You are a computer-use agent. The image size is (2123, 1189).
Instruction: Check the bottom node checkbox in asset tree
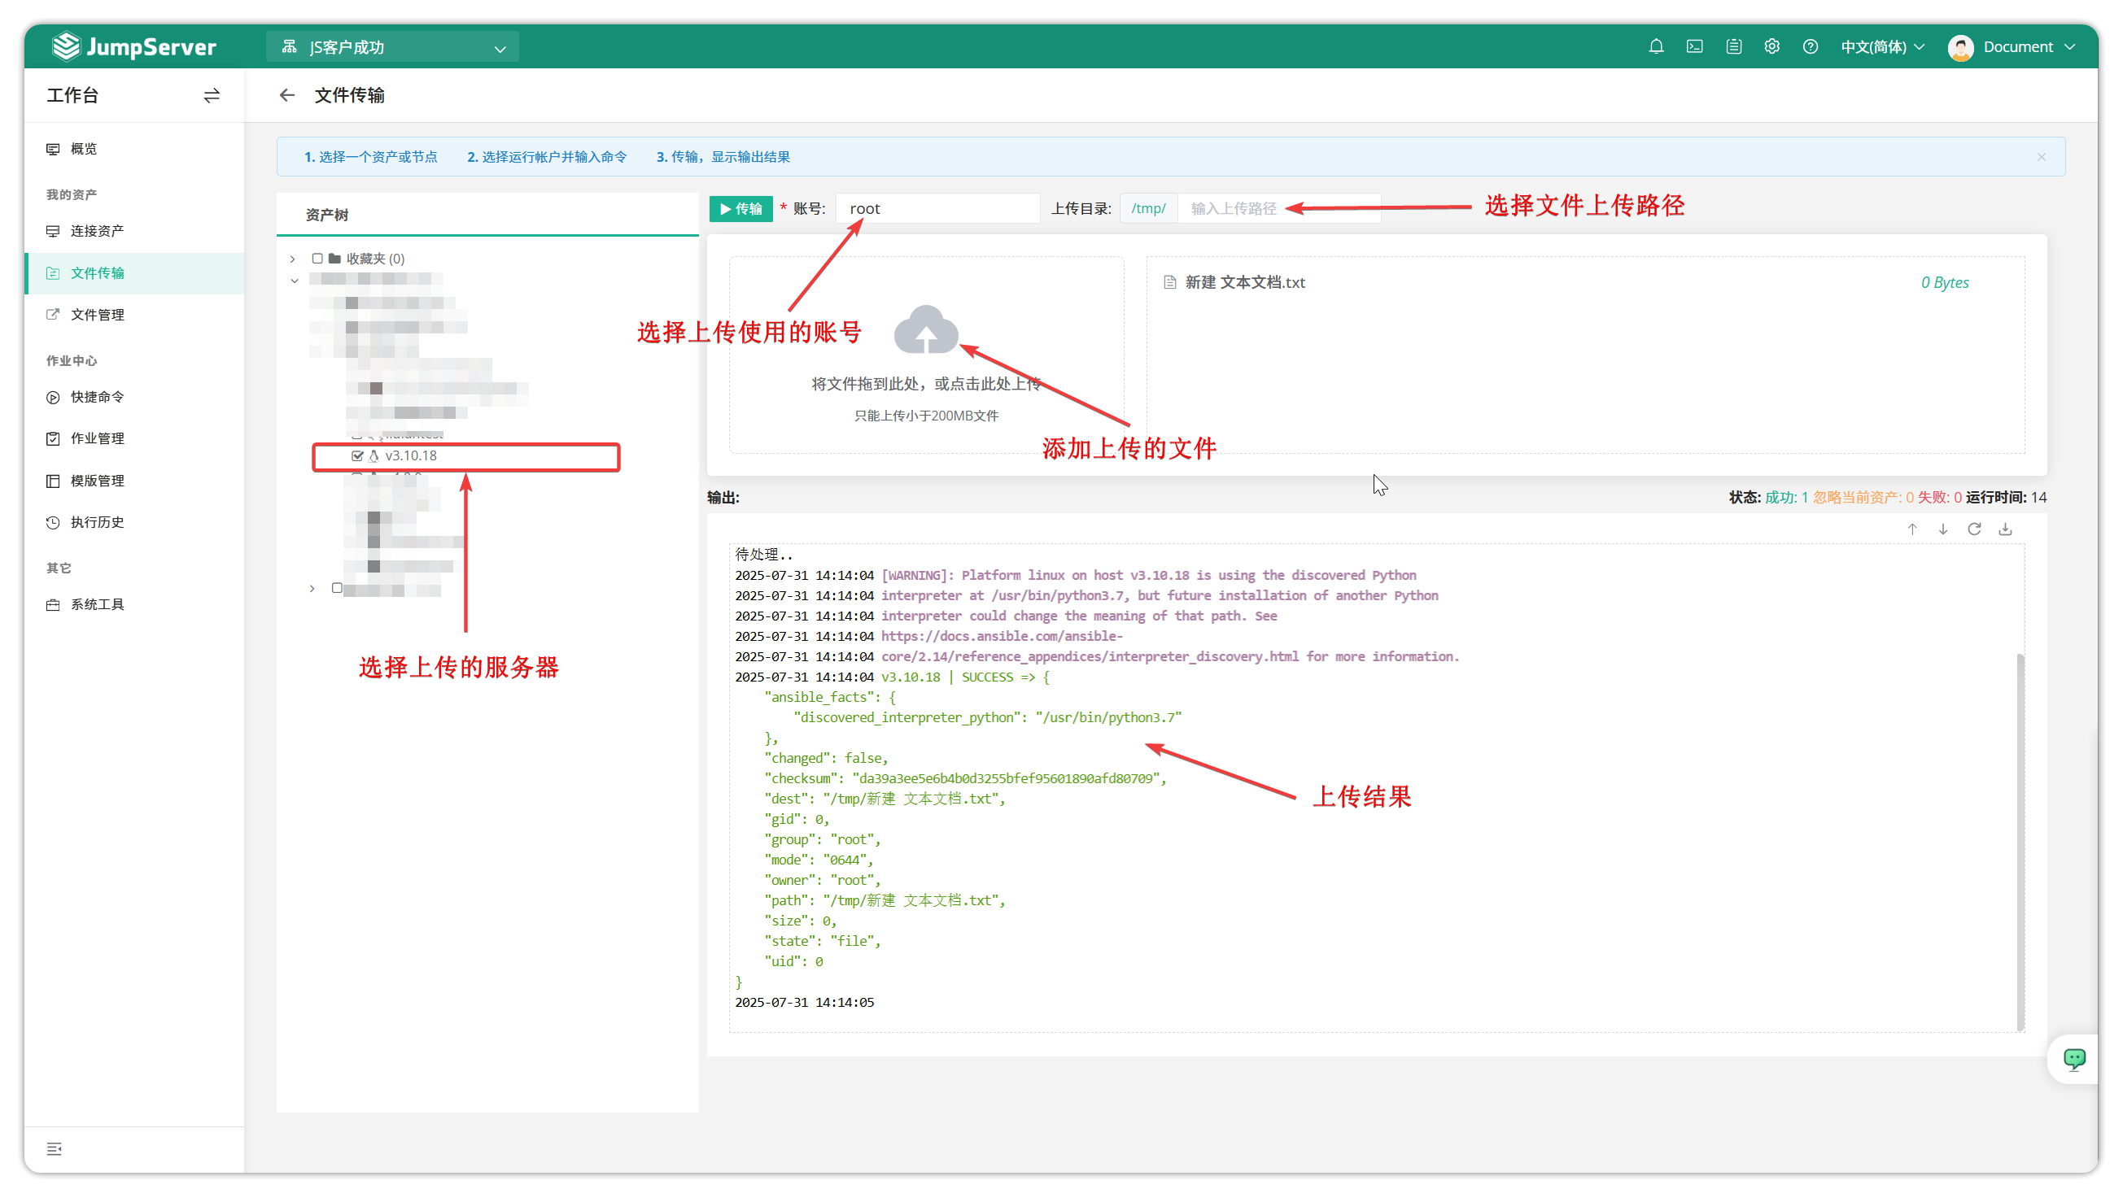click(336, 588)
